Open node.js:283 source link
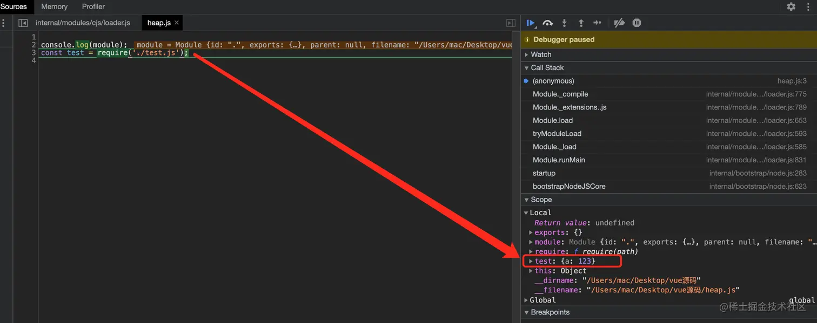The image size is (817, 323). point(758,173)
